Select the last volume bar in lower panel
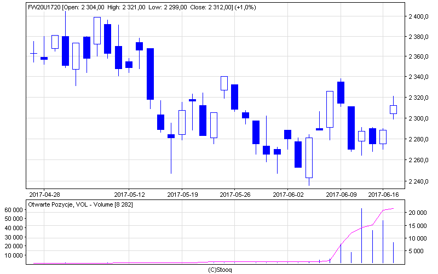Image resolution: width=438 pixels, height=274 pixels. pos(393,253)
